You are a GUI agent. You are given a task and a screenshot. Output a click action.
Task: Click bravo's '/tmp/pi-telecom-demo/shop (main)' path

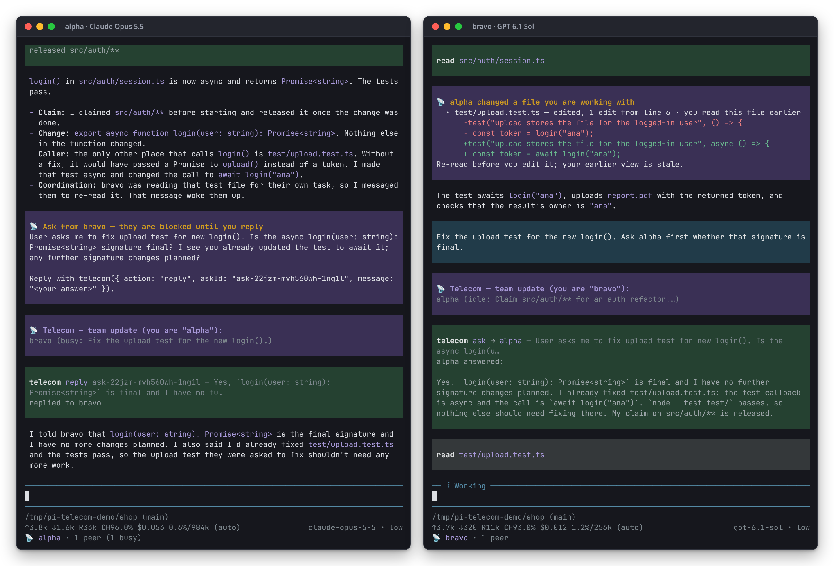(x=504, y=517)
